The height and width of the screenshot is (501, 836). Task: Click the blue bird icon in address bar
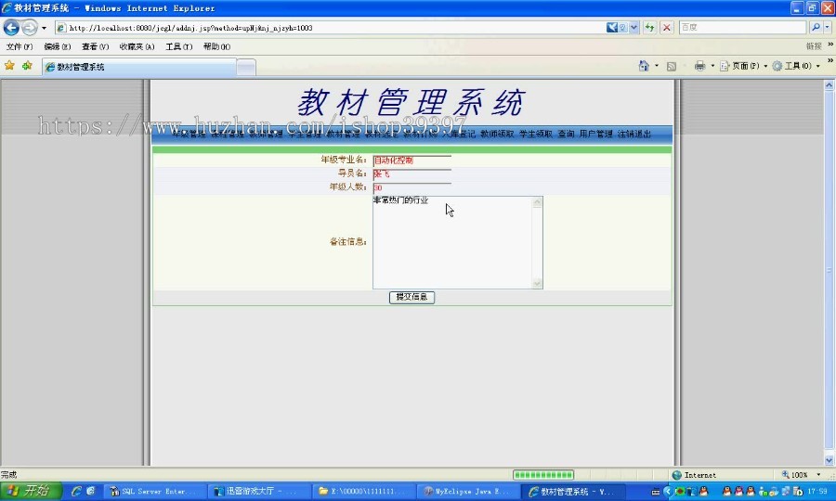pos(611,27)
